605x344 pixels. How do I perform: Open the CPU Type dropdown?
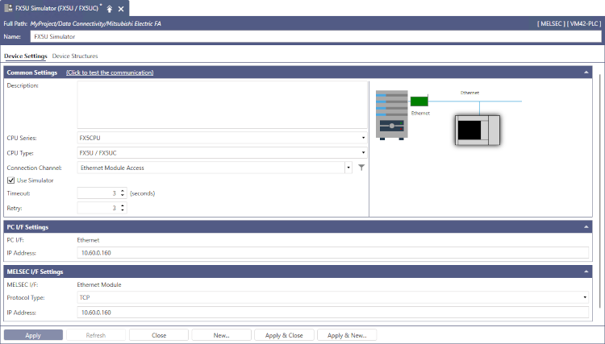coord(363,152)
